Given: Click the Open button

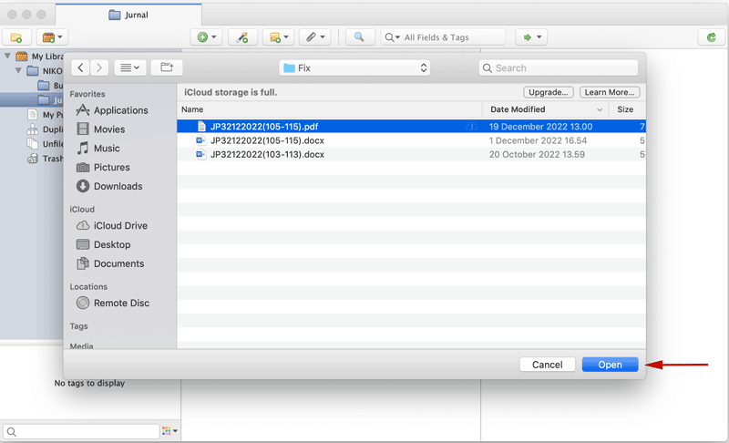Looking at the screenshot, I should coord(610,365).
